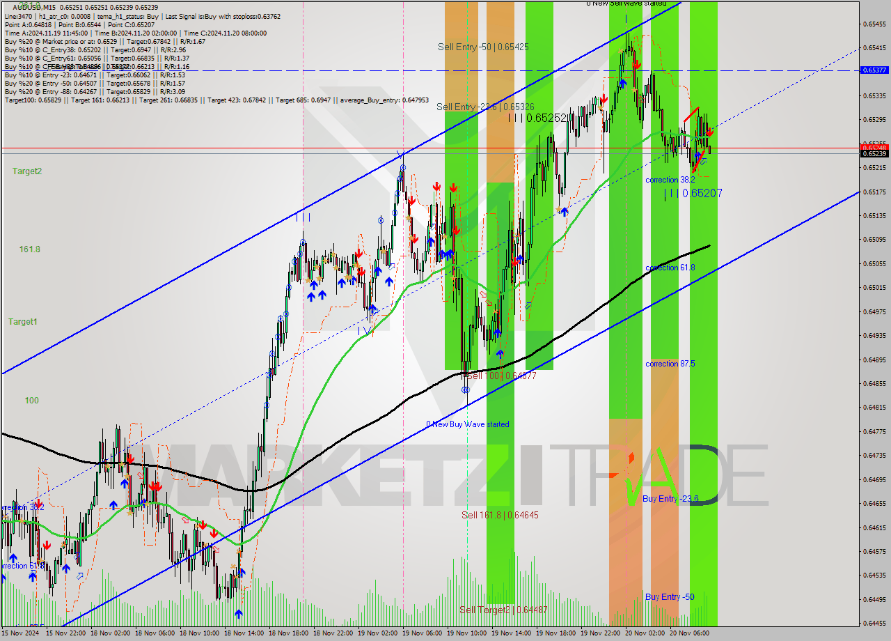Click the 'correction 61.8' label
Viewport: 891px width, 641px height.
[x=670, y=268]
